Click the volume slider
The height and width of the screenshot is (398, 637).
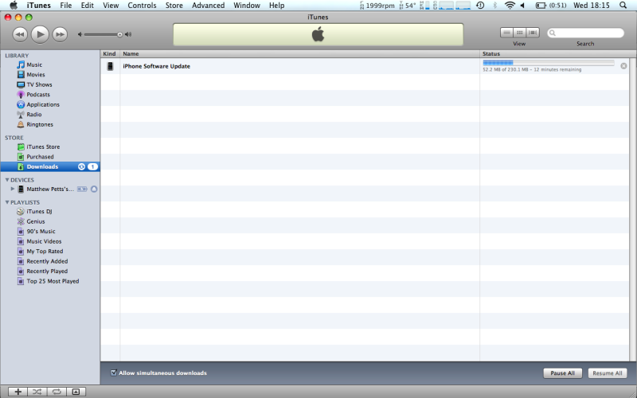pos(104,34)
